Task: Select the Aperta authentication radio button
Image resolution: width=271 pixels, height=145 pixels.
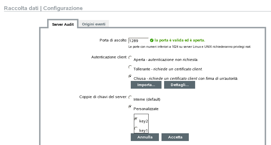Action: (x=130, y=57)
